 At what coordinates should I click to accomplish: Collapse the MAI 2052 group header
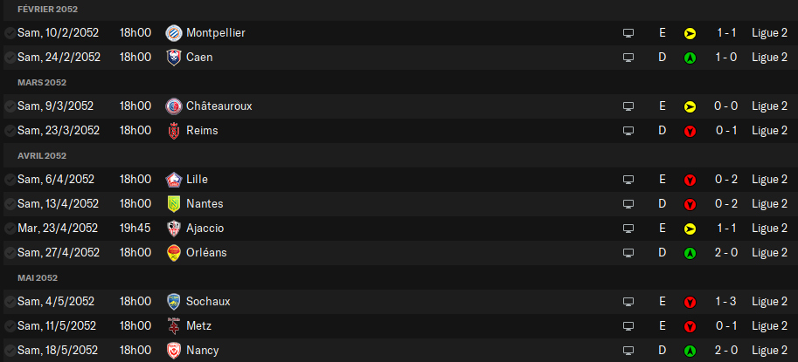coord(38,277)
